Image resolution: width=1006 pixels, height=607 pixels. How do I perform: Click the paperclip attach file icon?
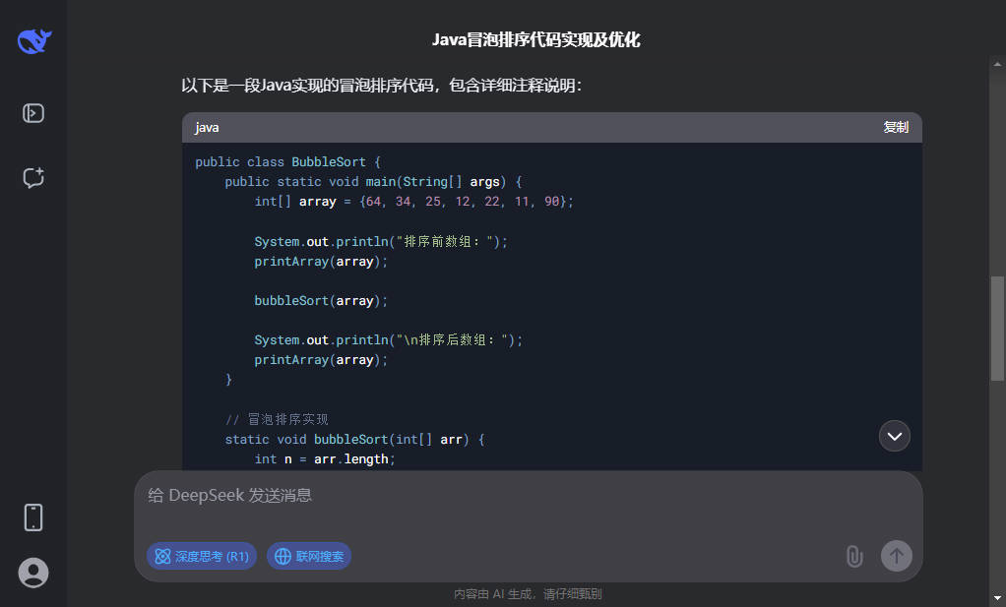tap(854, 556)
